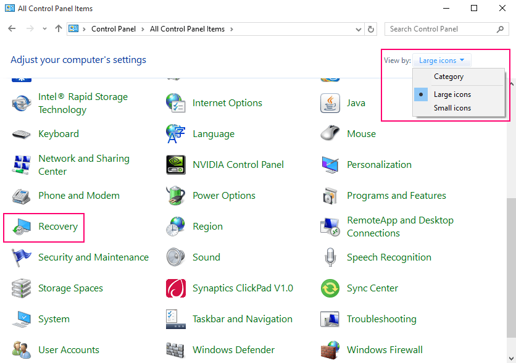
Task: Open the RemoteApp and Desktop Connections icon
Action: 330,227
